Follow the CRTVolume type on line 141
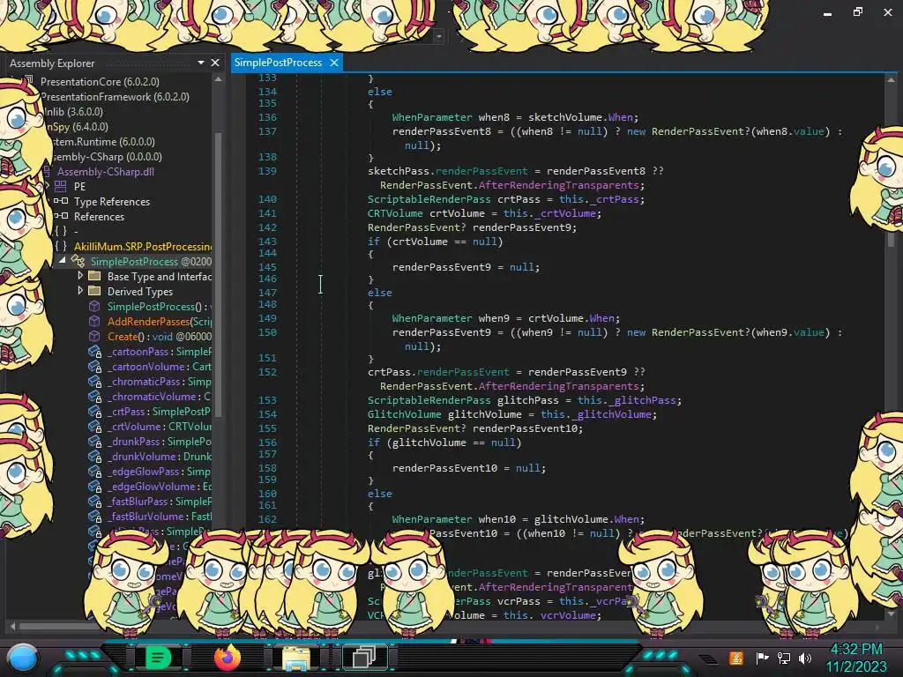The height and width of the screenshot is (677, 903). click(x=396, y=213)
